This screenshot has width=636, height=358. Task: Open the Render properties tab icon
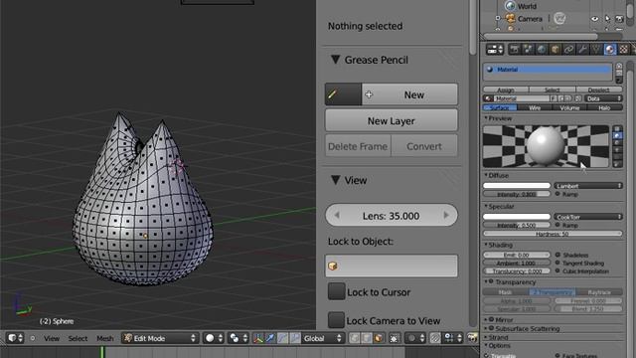coord(515,50)
